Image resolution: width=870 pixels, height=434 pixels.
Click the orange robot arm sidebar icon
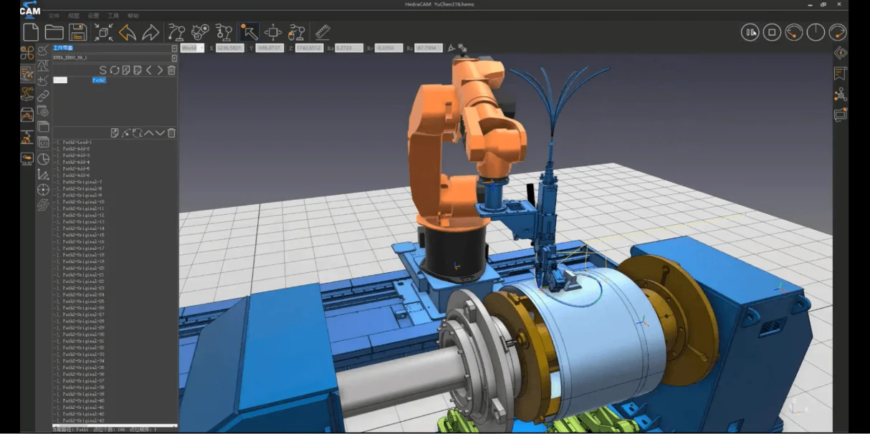click(27, 94)
